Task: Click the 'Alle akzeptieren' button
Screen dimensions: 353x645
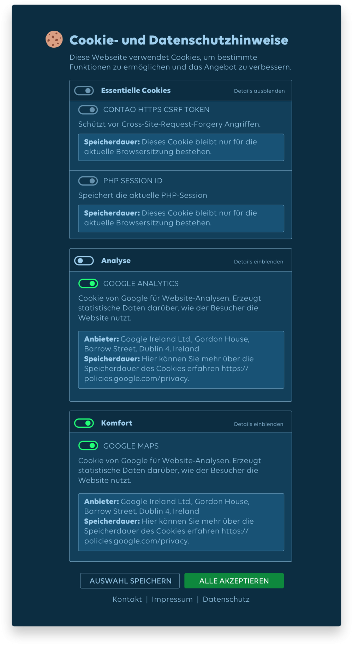Action: click(x=234, y=581)
